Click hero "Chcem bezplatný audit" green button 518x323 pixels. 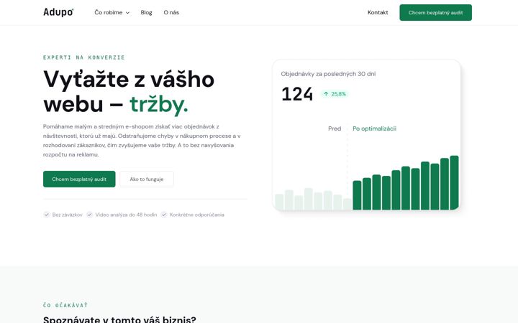(79, 179)
